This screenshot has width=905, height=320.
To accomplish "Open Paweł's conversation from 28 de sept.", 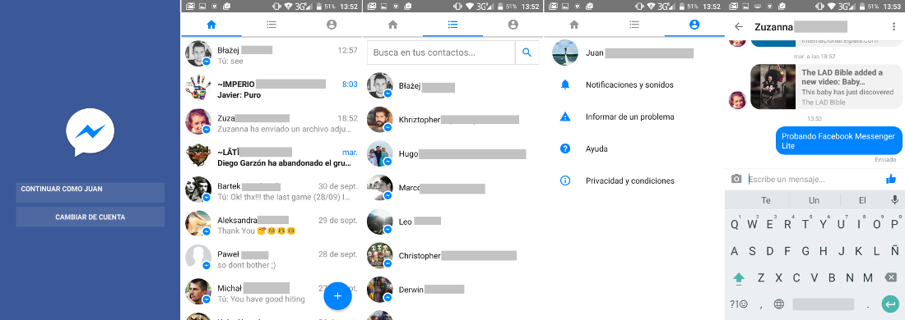I will tap(271, 259).
